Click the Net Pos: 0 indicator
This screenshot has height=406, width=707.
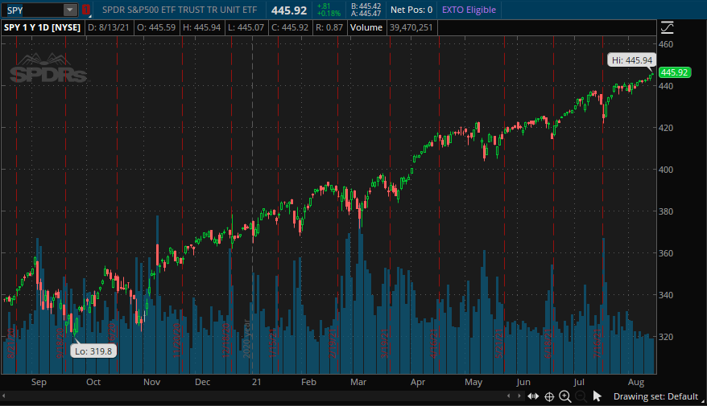tap(411, 10)
